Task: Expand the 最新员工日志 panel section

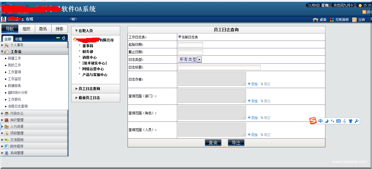Action: point(89,98)
